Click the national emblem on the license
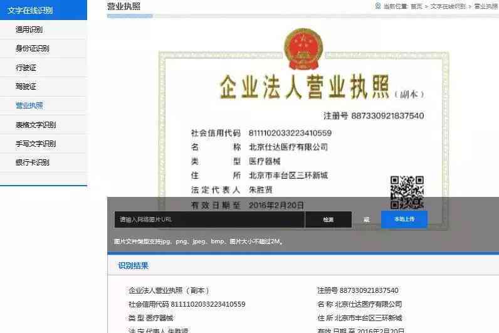Image resolution: width=499 pixels, height=333 pixels. [x=303, y=48]
